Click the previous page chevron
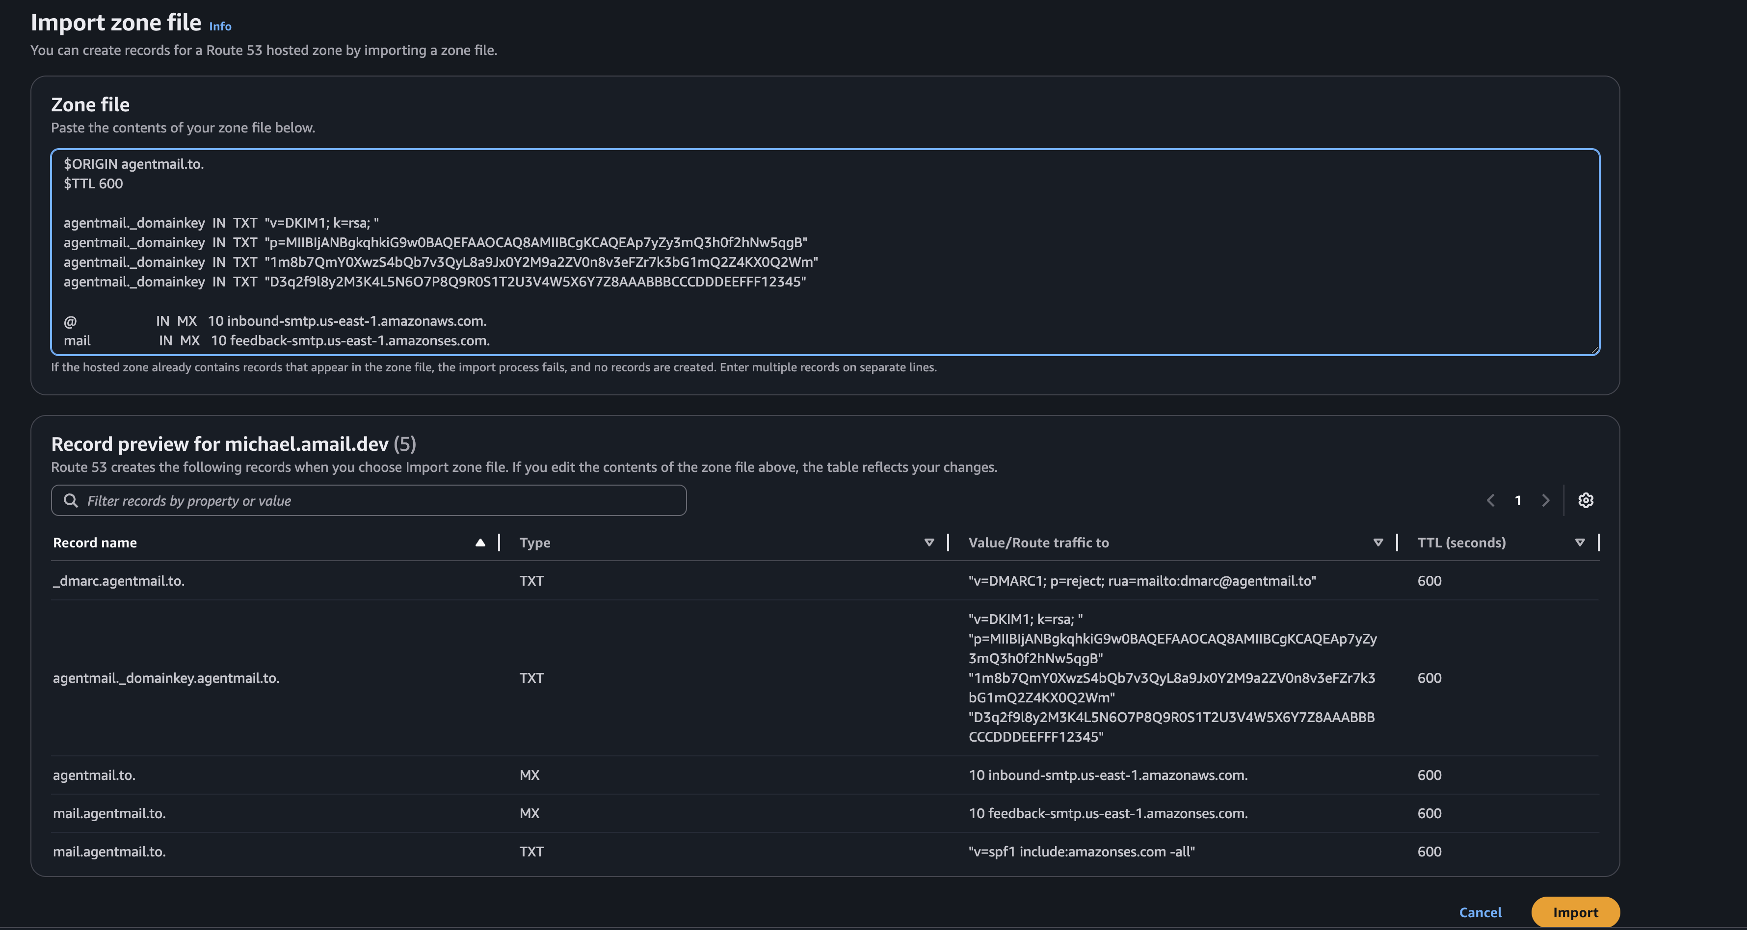1747x930 pixels. pyautogui.click(x=1490, y=500)
